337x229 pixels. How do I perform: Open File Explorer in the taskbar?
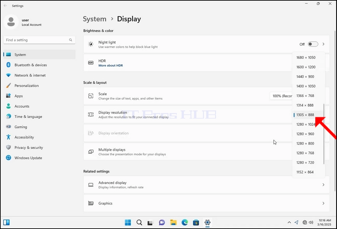173,222
